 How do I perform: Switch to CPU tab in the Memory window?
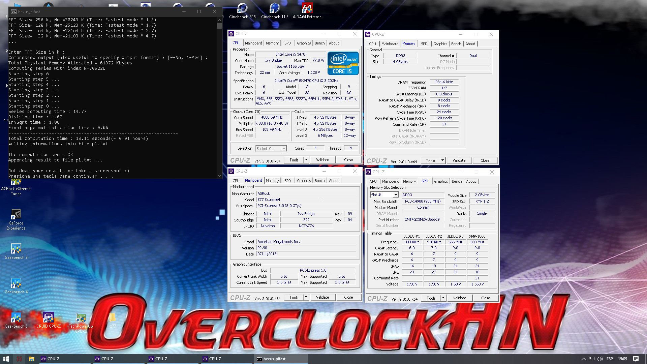[372, 44]
